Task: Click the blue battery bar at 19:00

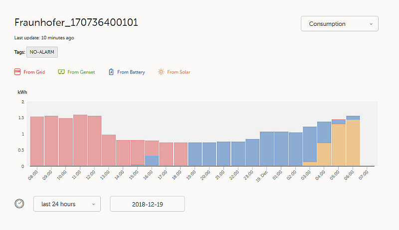Action: coord(195,154)
